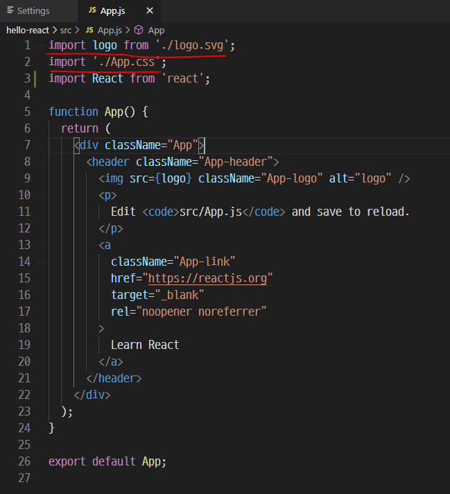
Task: Click the closing </header> tag on line 21
Action: click(x=114, y=378)
